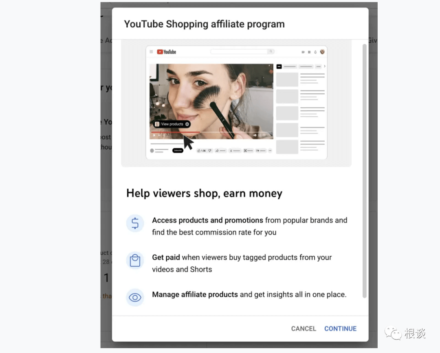Click the CONTINUE button
The width and height of the screenshot is (440, 353).
click(340, 329)
